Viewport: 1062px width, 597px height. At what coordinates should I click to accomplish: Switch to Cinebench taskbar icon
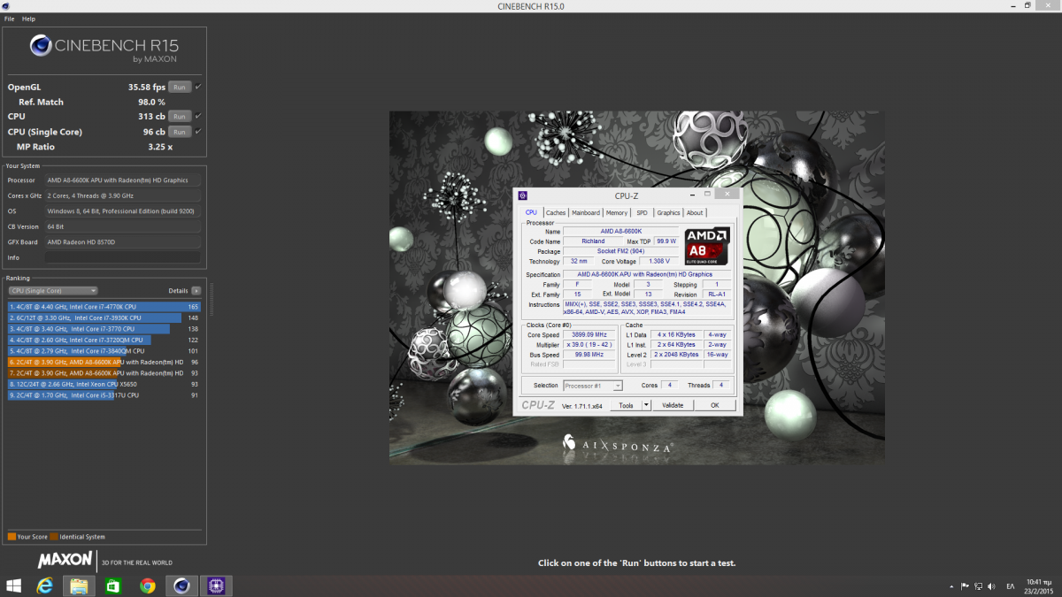tap(181, 586)
